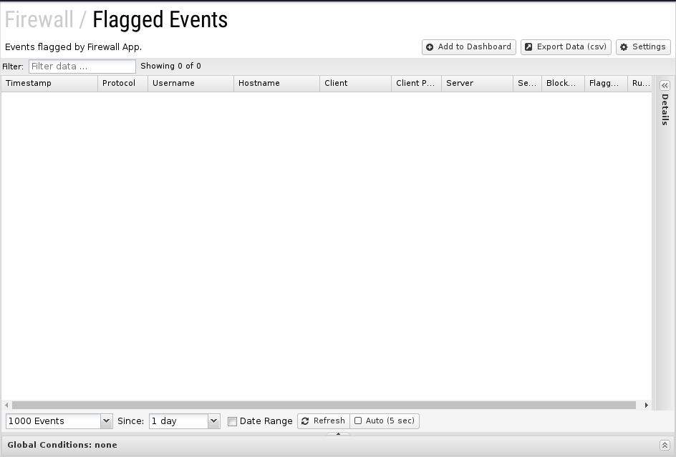
Task: Sort by the Timestamp column header
Action: pos(49,83)
